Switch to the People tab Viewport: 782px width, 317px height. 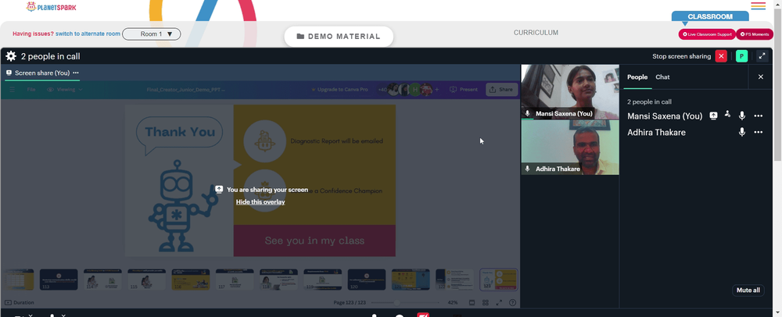[637, 77]
